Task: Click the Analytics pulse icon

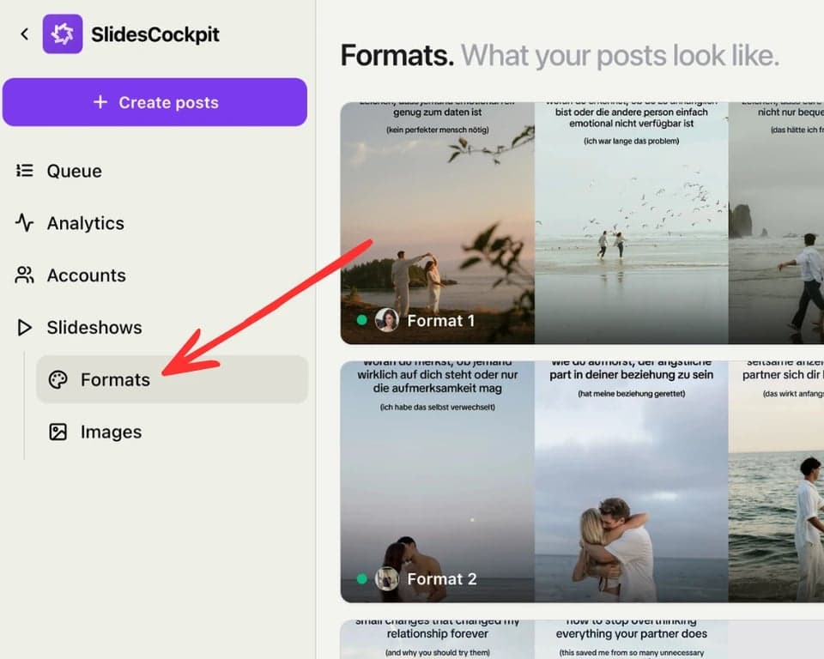Action: click(x=24, y=222)
